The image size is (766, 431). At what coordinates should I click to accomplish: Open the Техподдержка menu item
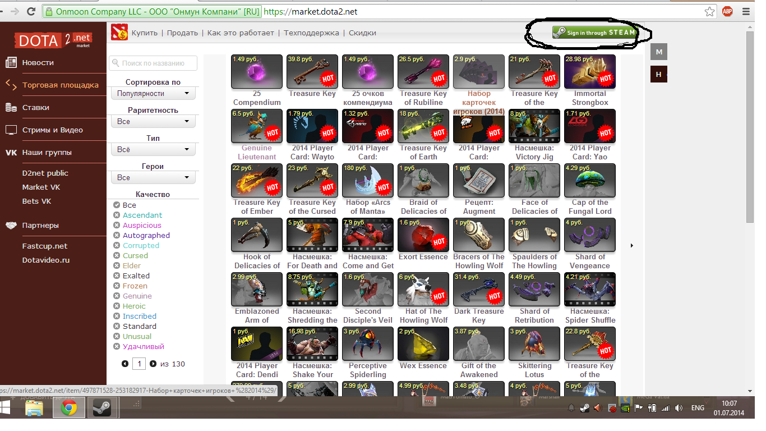pyautogui.click(x=311, y=33)
